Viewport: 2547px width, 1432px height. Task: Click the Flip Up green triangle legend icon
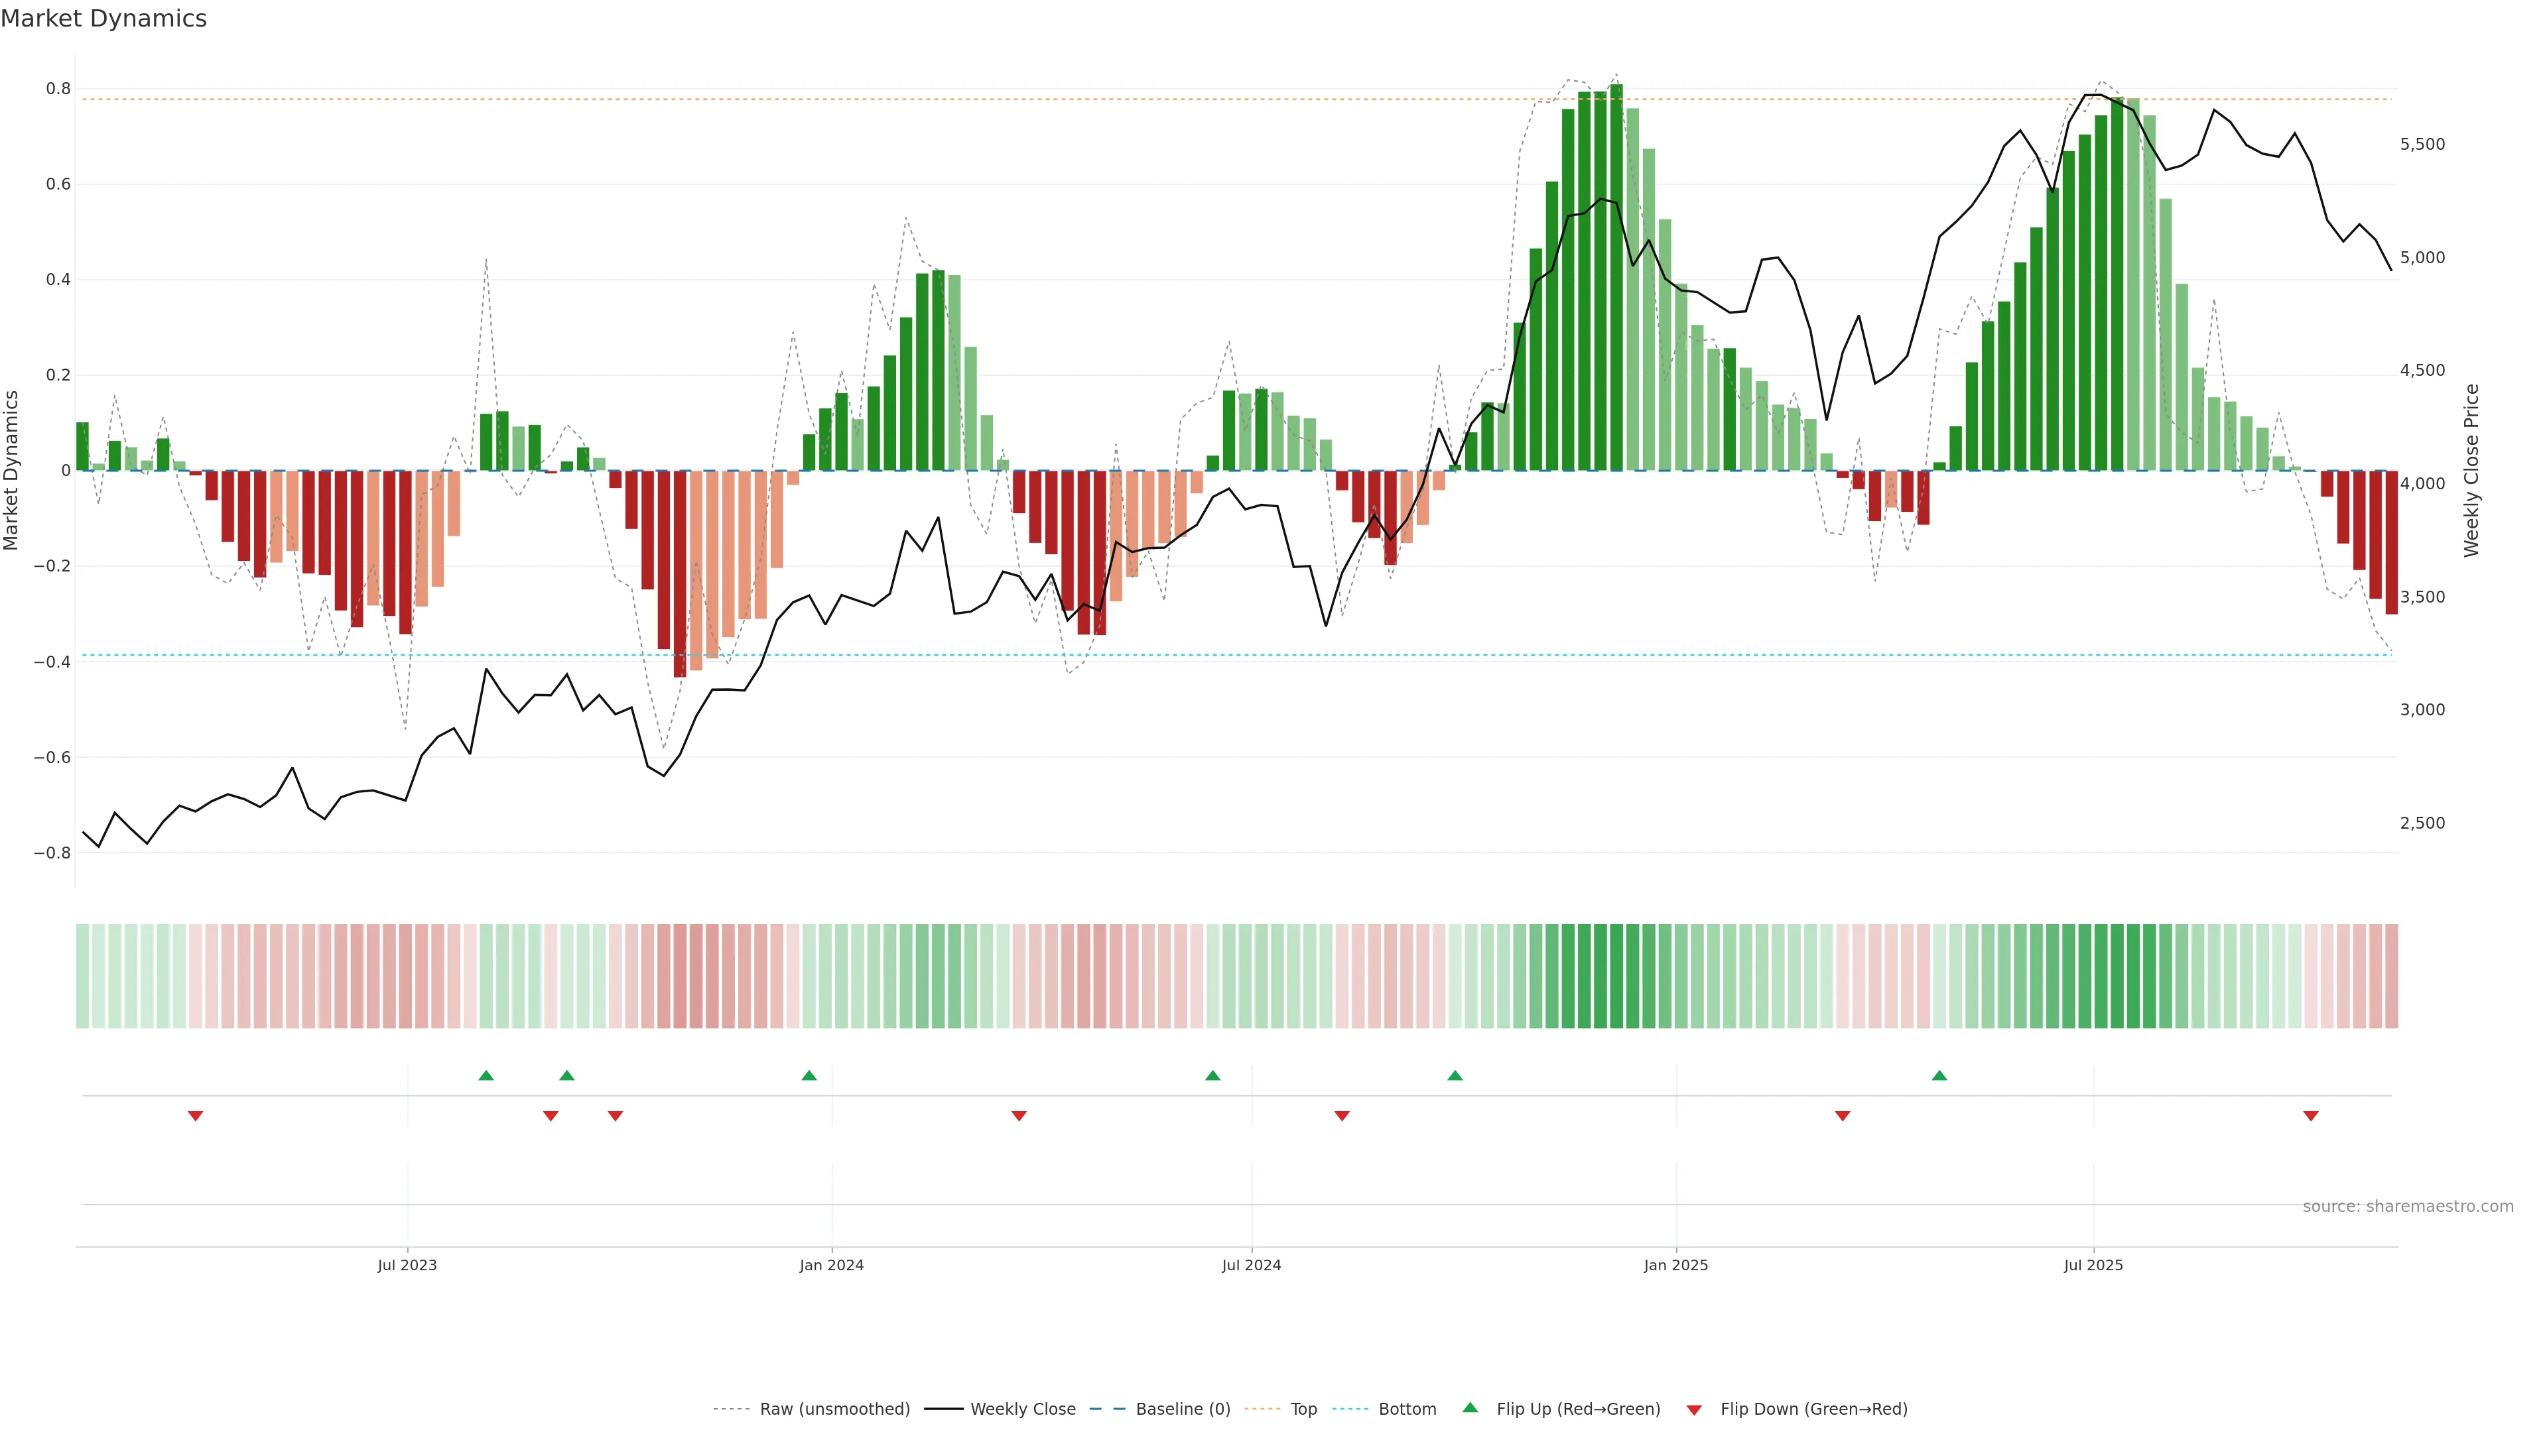click(1469, 1407)
